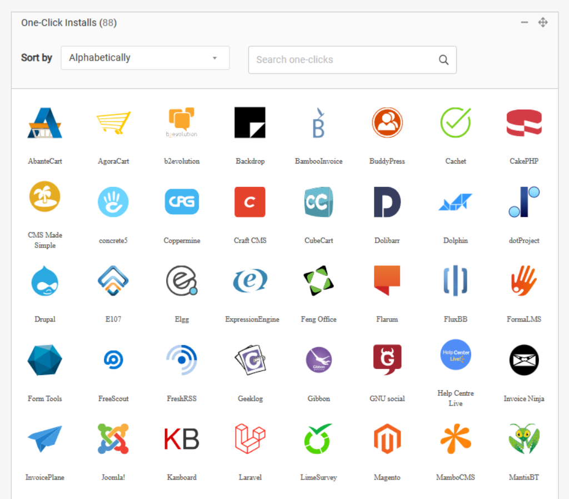Viewport: 569px width, 499px height.
Task: Choose the Geeklog icon
Action: point(250,360)
